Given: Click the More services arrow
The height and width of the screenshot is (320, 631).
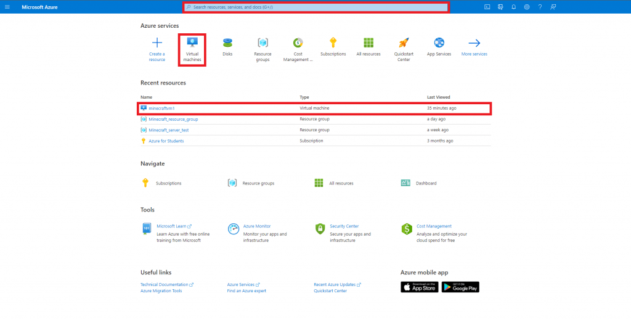Looking at the screenshot, I should [474, 43].
